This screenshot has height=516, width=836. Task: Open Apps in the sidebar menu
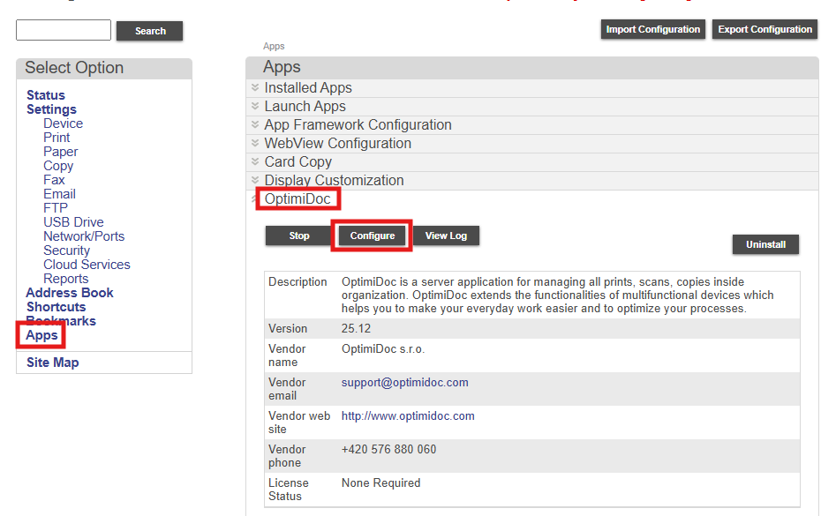point(41,335)
